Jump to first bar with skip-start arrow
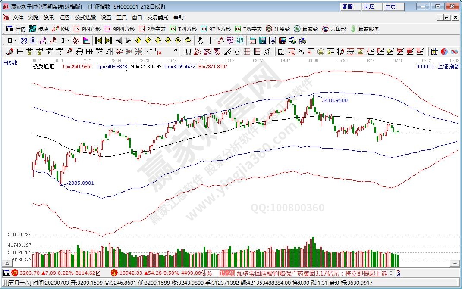The image size is (462, 289). tap(98, 40)
